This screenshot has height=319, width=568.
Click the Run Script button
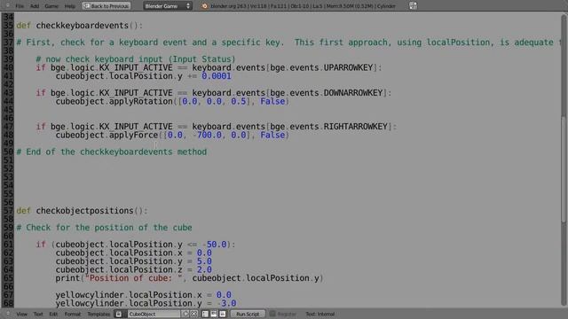pyautogui.click(x=248, y=314)
